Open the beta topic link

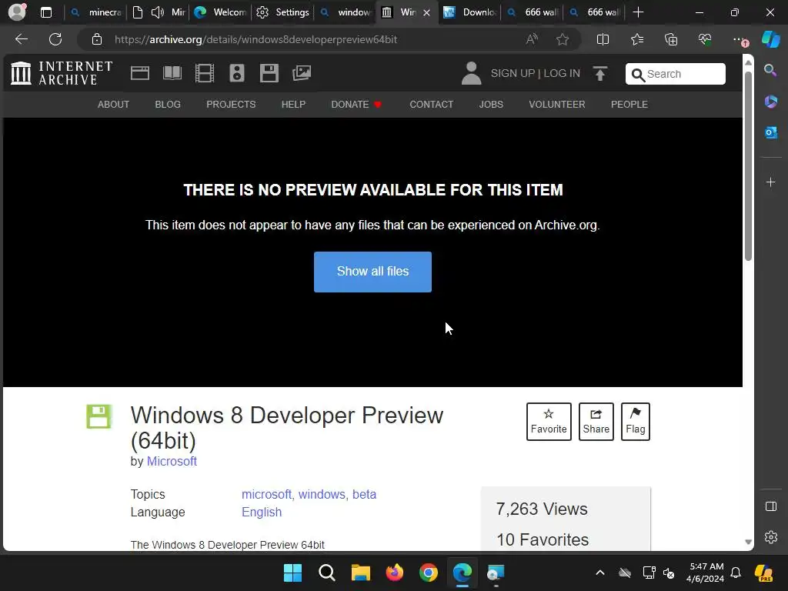(364, 495)
